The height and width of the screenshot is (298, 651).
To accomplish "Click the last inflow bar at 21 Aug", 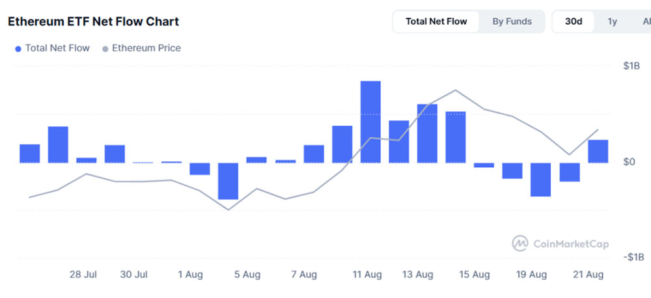I will (x=598, y=151).
